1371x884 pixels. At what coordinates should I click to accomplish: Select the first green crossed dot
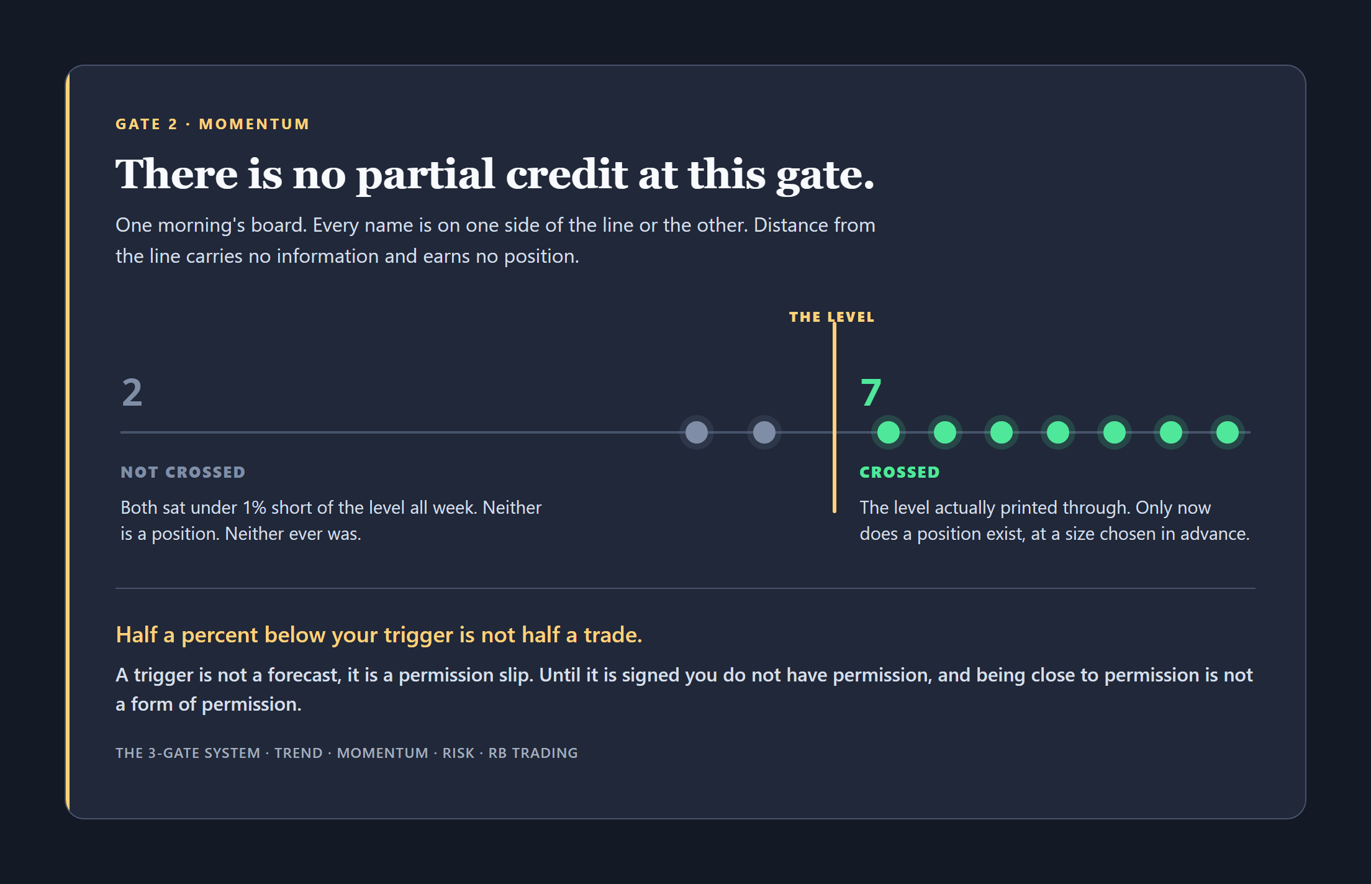pos(889,432)
